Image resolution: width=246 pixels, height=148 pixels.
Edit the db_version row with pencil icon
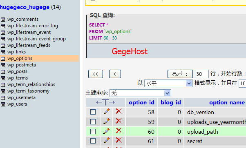tap(106, 111)
